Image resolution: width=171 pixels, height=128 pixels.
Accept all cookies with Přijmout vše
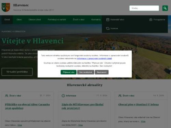point(68,72)
